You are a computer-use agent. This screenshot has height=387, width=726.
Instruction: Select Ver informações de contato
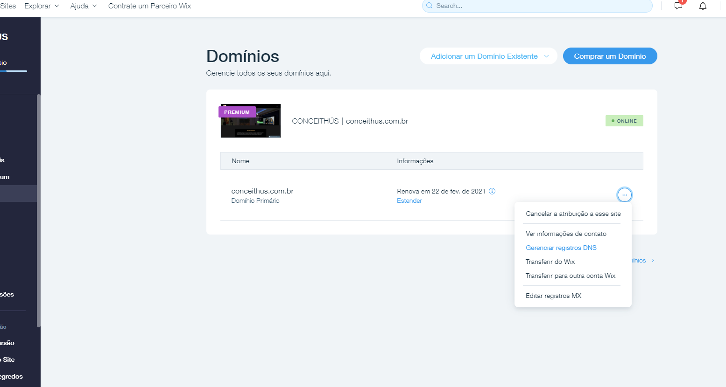tap(566, 234)
